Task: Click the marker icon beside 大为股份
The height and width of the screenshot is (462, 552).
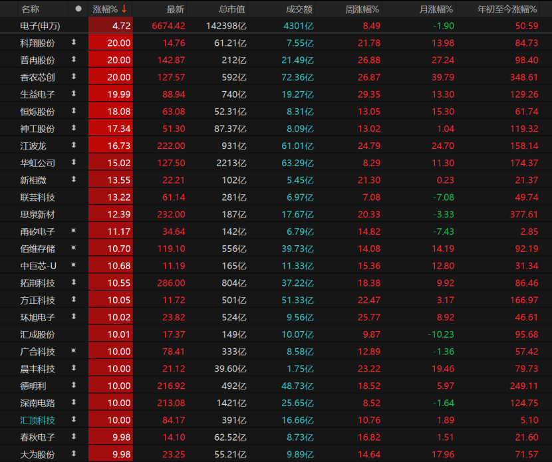Action: point(74,454)
